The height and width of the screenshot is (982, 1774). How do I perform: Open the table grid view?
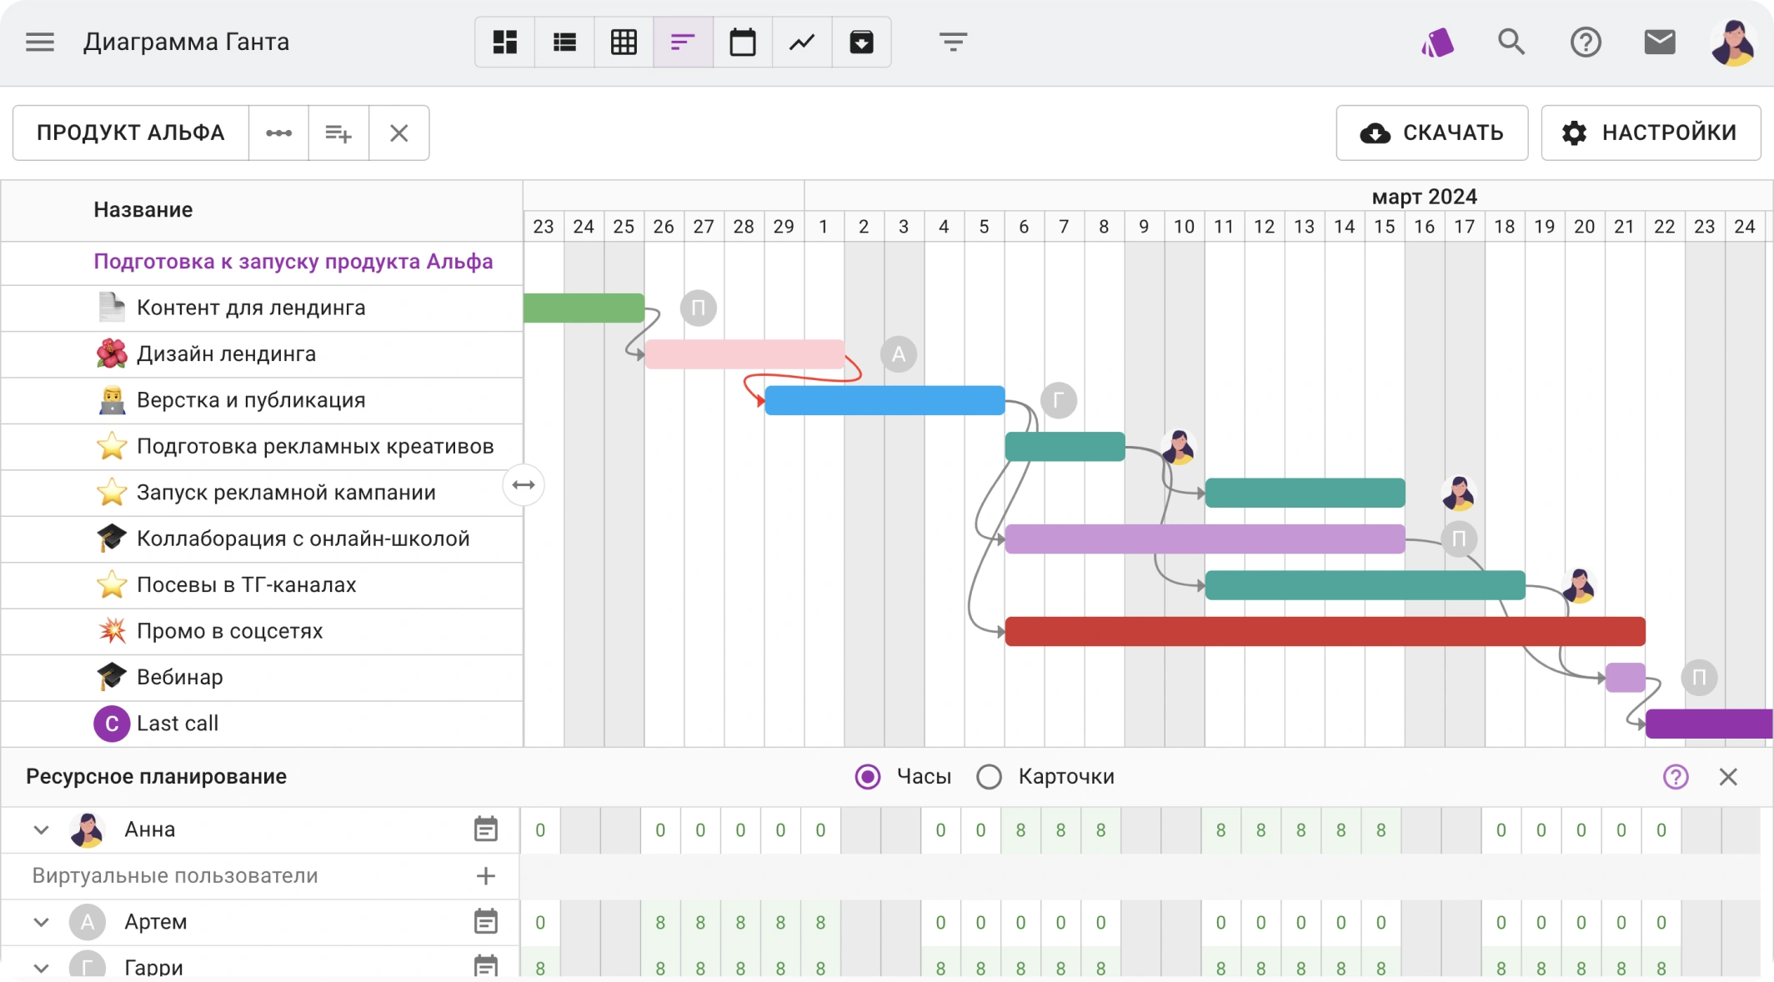624,42
